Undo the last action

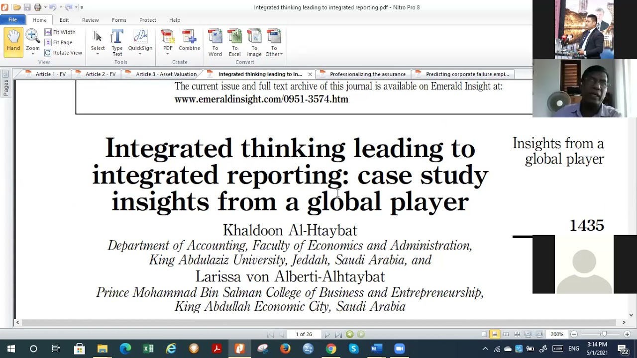(53, 7)
